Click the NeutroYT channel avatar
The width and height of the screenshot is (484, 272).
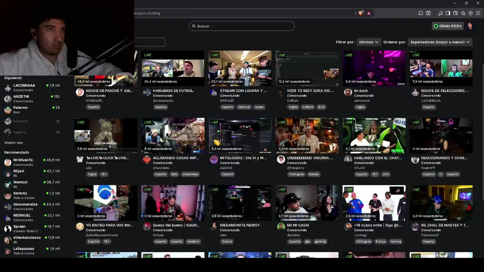coord(415,159)
